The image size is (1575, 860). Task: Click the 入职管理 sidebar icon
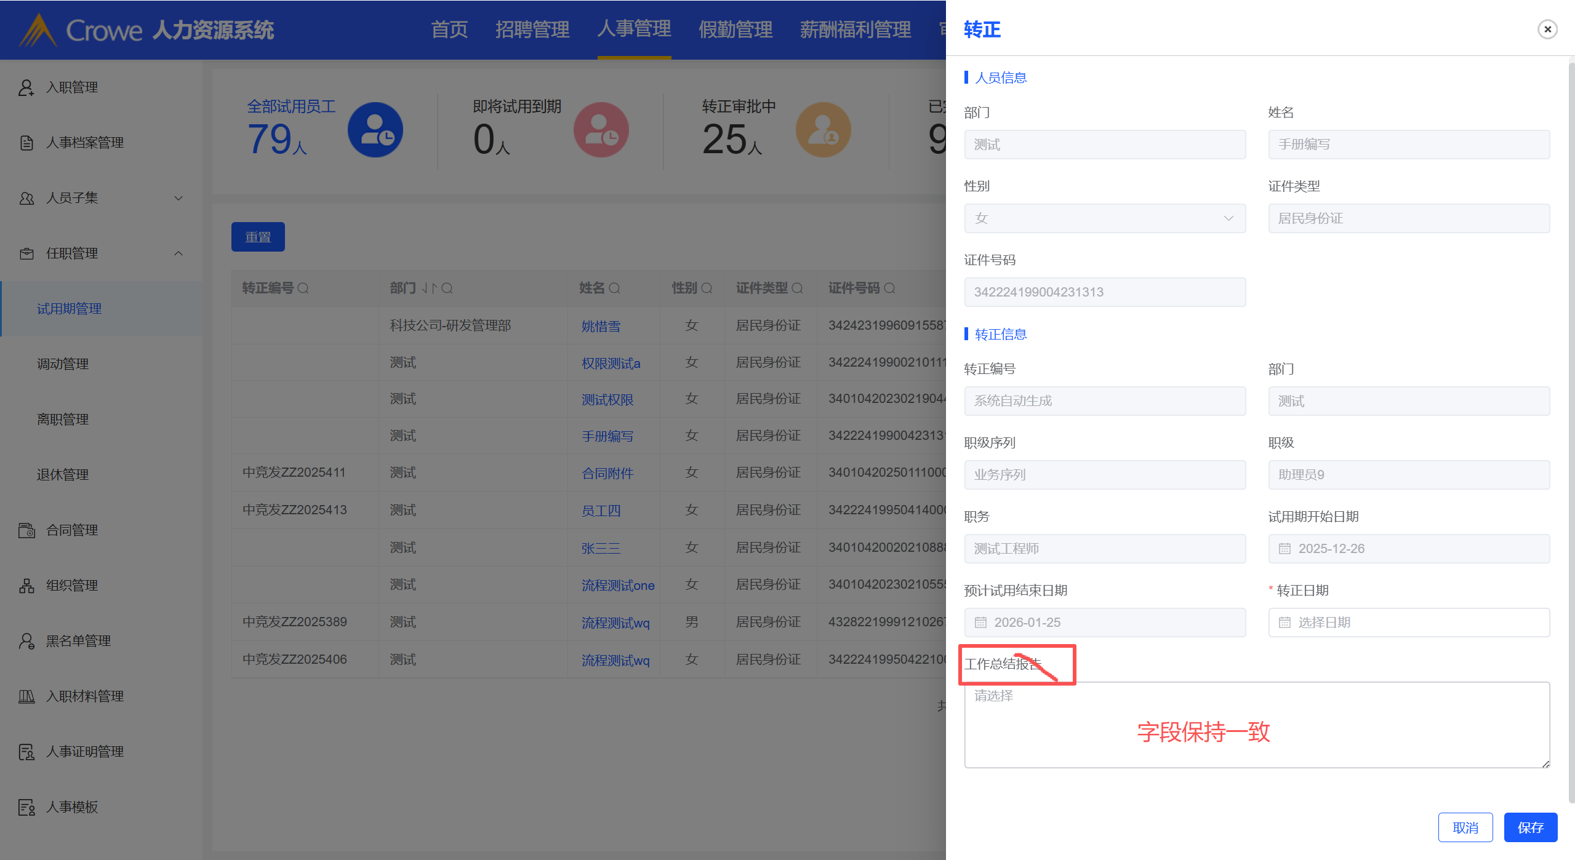[x=26, y=87]
